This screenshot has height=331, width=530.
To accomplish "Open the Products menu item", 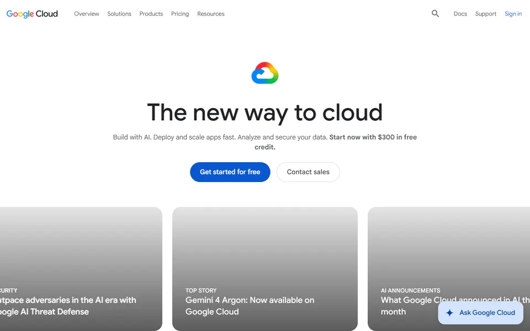I will [x=151, y=14].
